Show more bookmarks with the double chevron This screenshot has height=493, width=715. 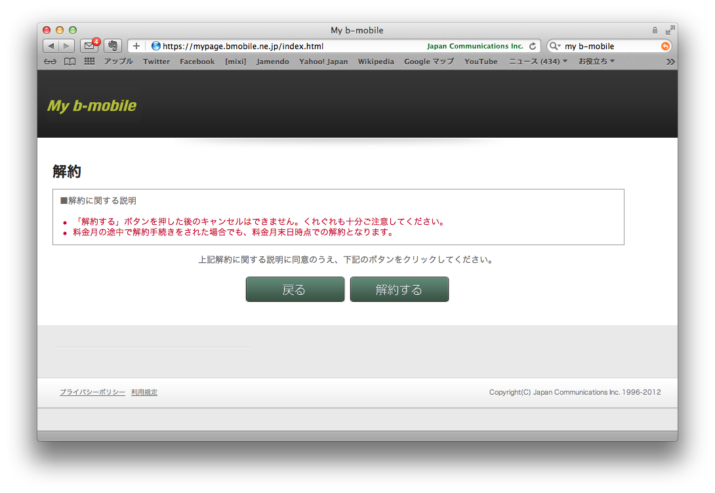pos(670,62)
